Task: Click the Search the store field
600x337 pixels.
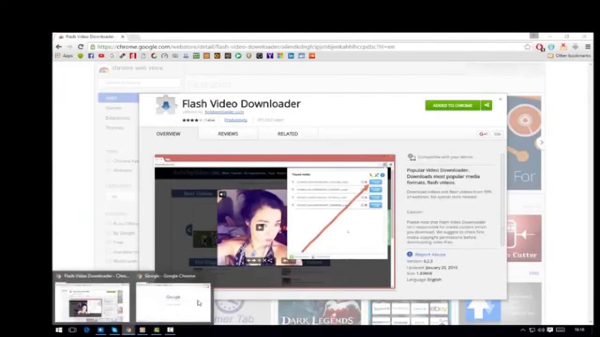Action: (139, 83)
